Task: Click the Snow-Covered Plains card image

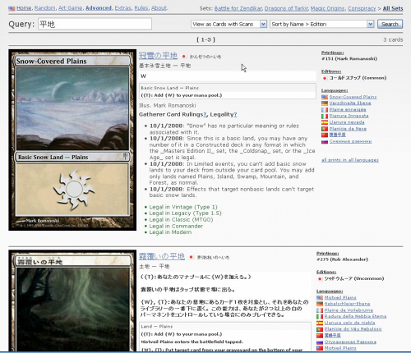Action: point(72,140)
